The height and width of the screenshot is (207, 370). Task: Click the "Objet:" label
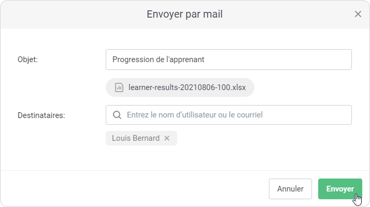click(28, 60)
